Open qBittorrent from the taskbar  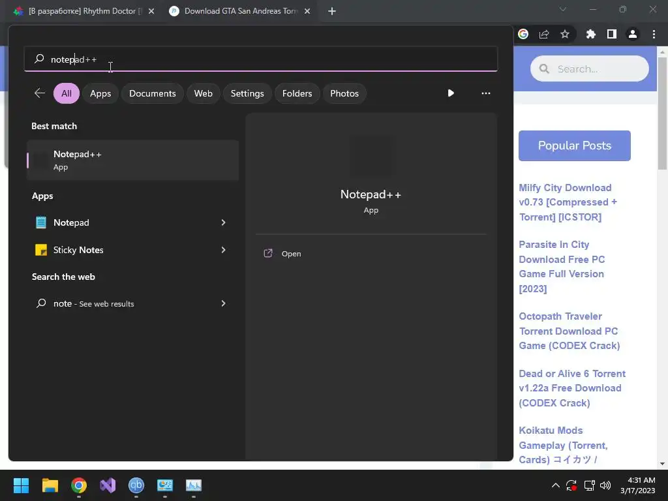click(136, 485)
